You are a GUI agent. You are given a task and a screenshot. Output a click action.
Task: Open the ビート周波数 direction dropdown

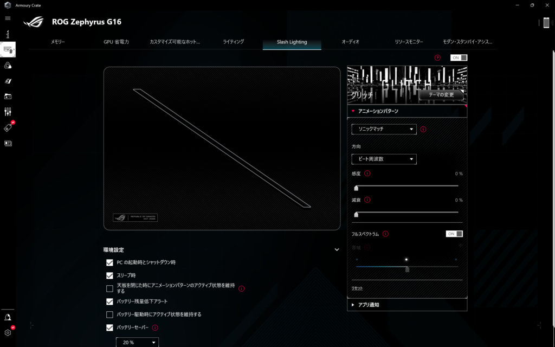click(x=384, y=159)
